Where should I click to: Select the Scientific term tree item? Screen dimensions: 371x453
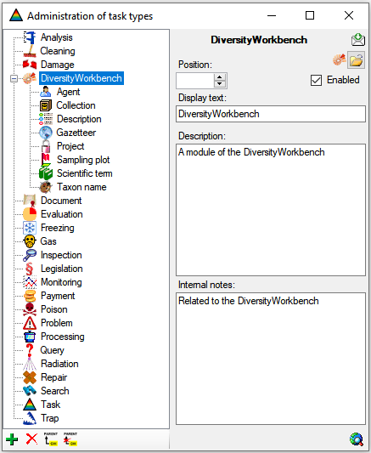tap(85, 173)
